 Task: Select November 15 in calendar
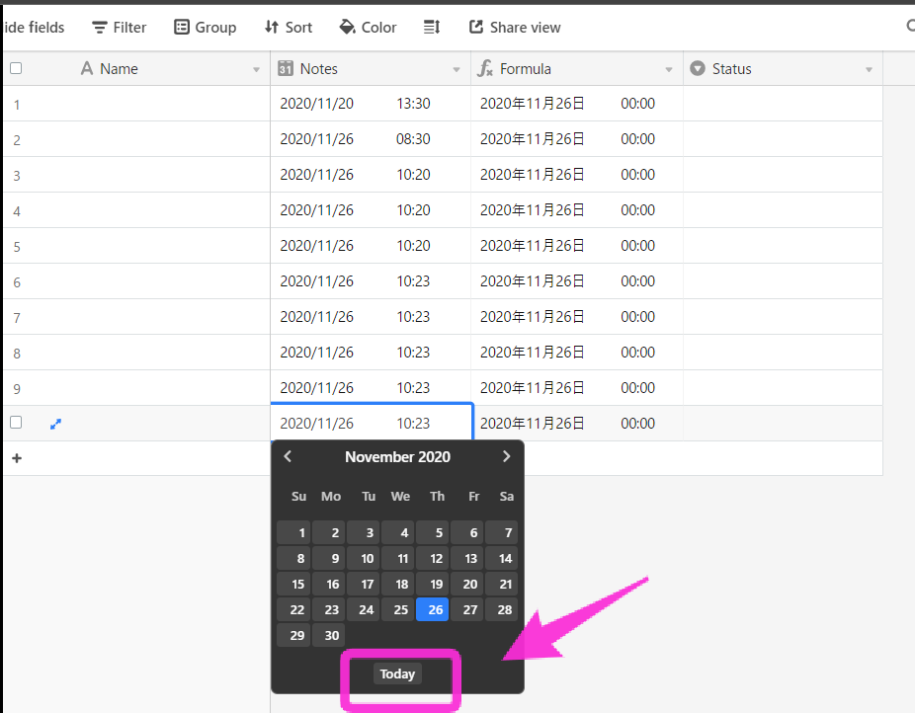(293, 584)
